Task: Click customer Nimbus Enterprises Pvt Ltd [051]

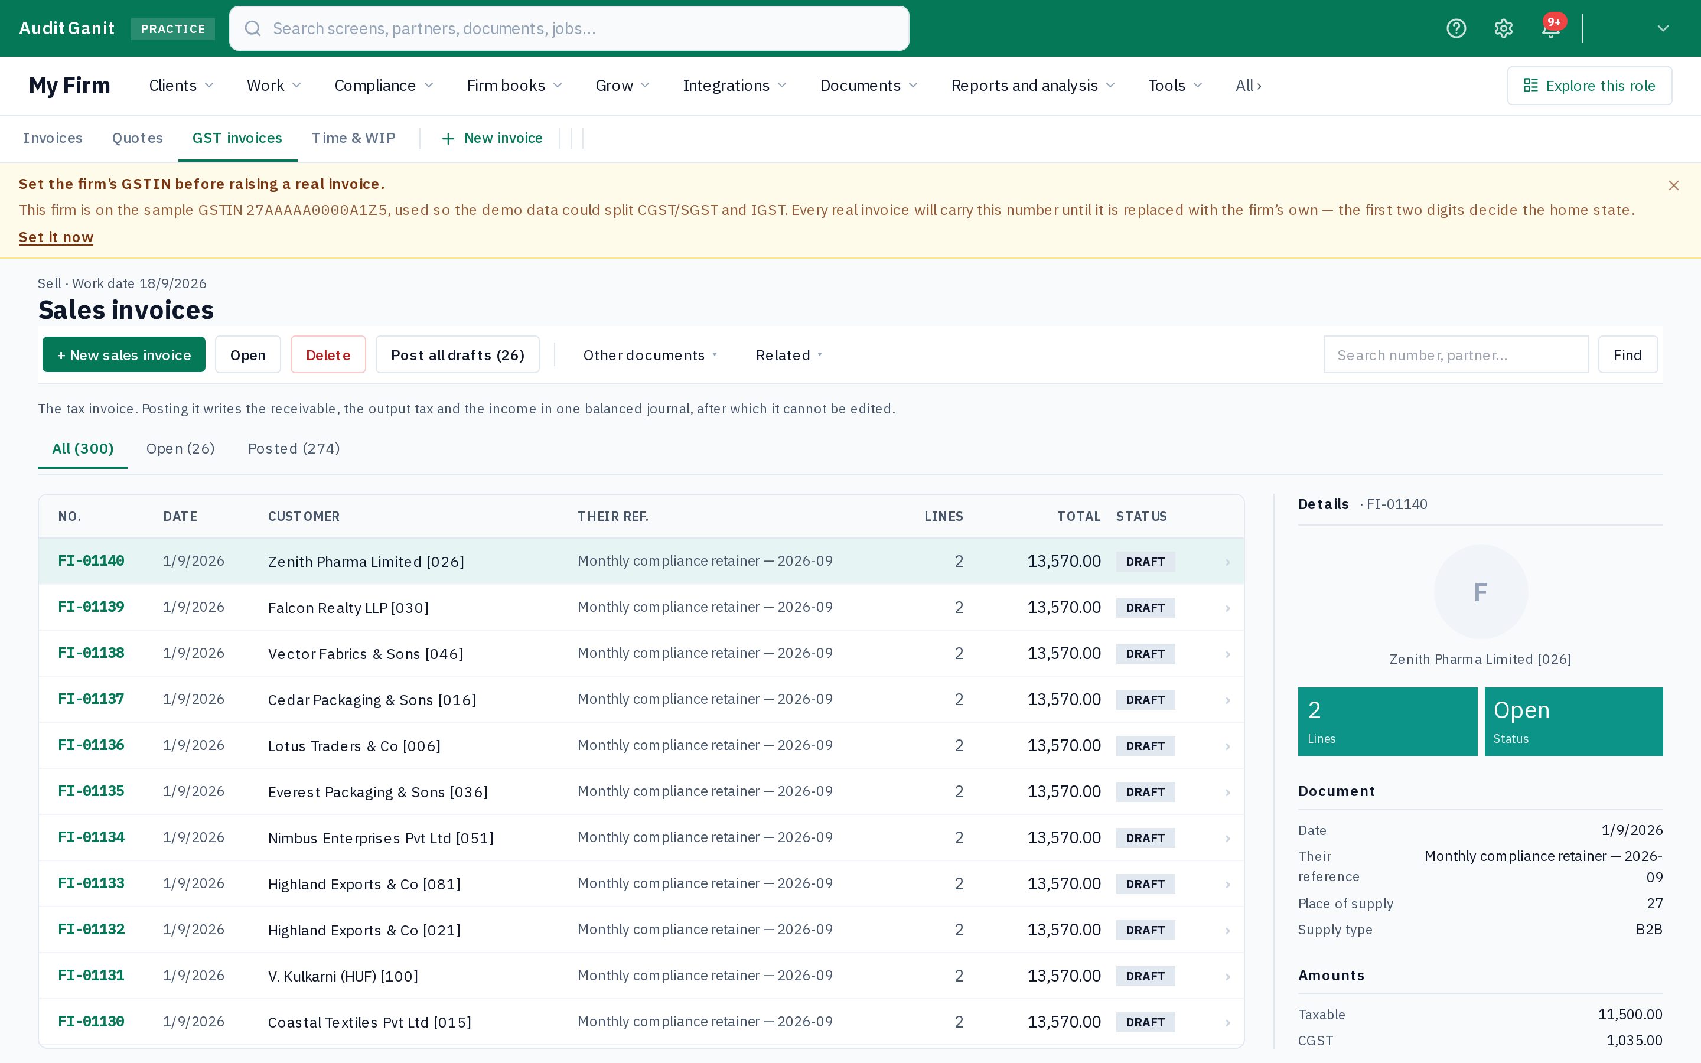Action: coord(381,838)
